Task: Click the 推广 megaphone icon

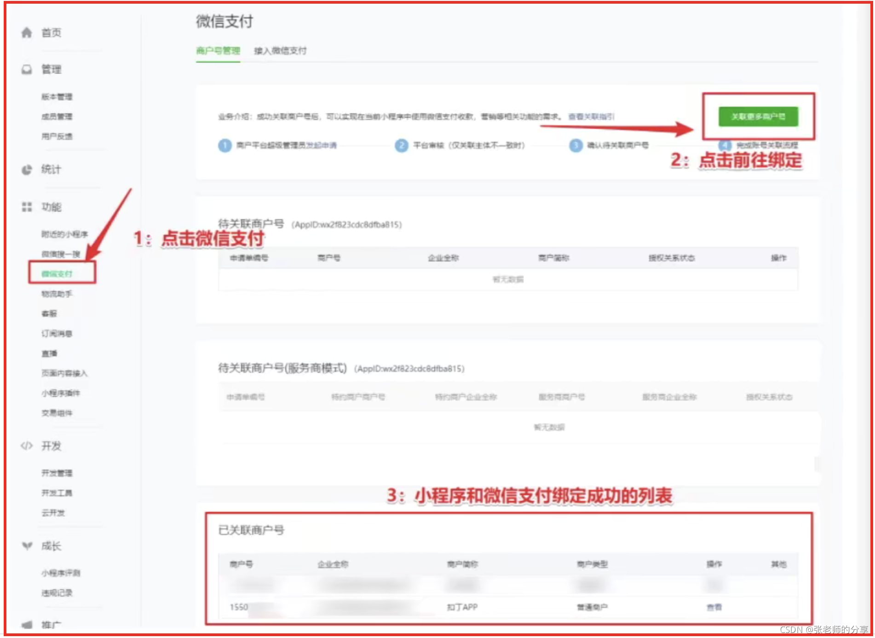Action: pos(27,625)
